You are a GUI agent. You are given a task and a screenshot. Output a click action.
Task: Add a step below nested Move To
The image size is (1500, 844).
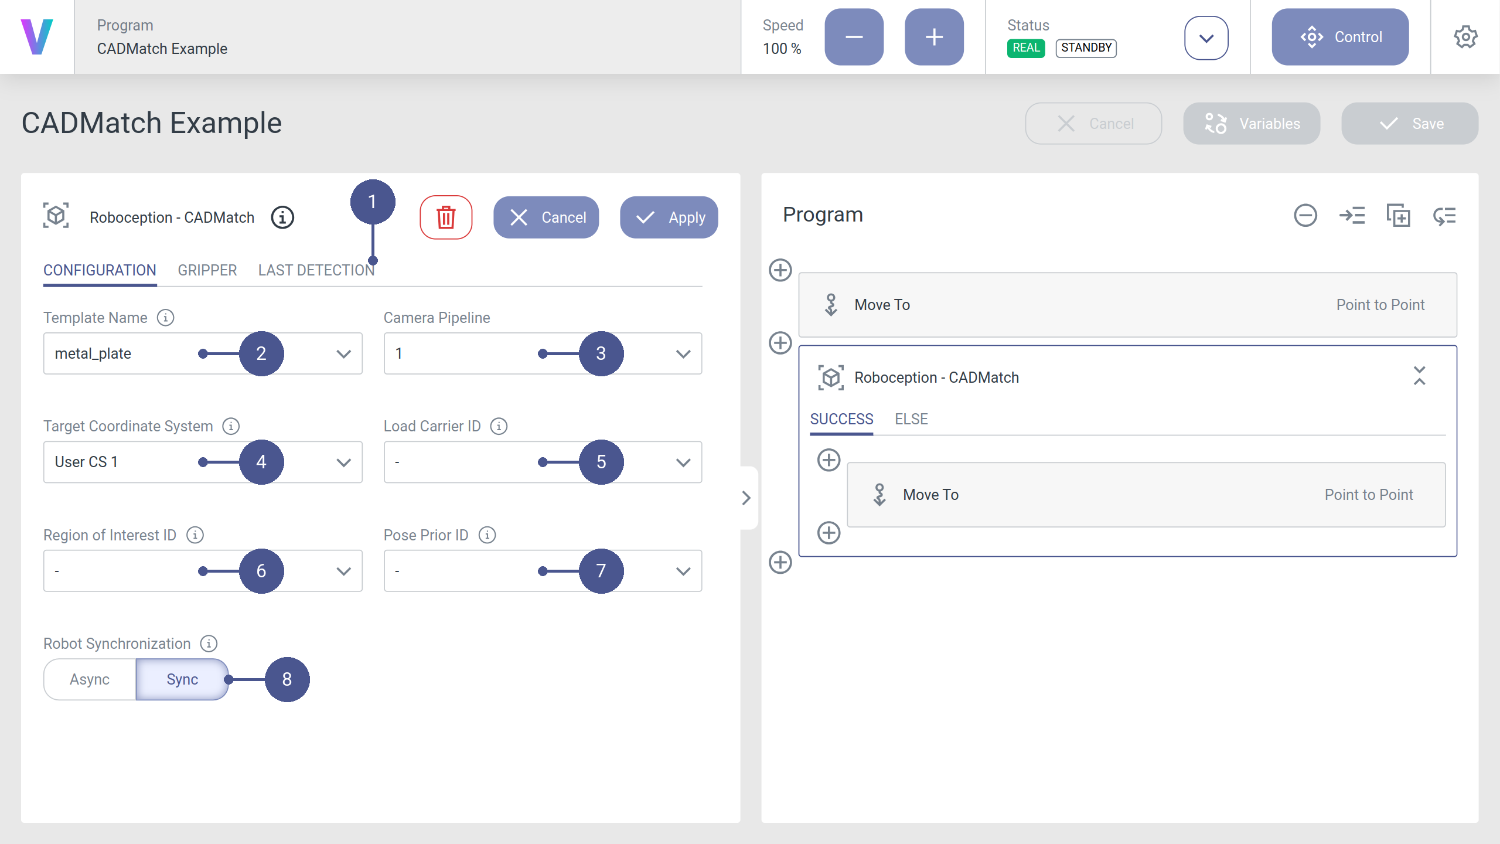click(829, 533)
